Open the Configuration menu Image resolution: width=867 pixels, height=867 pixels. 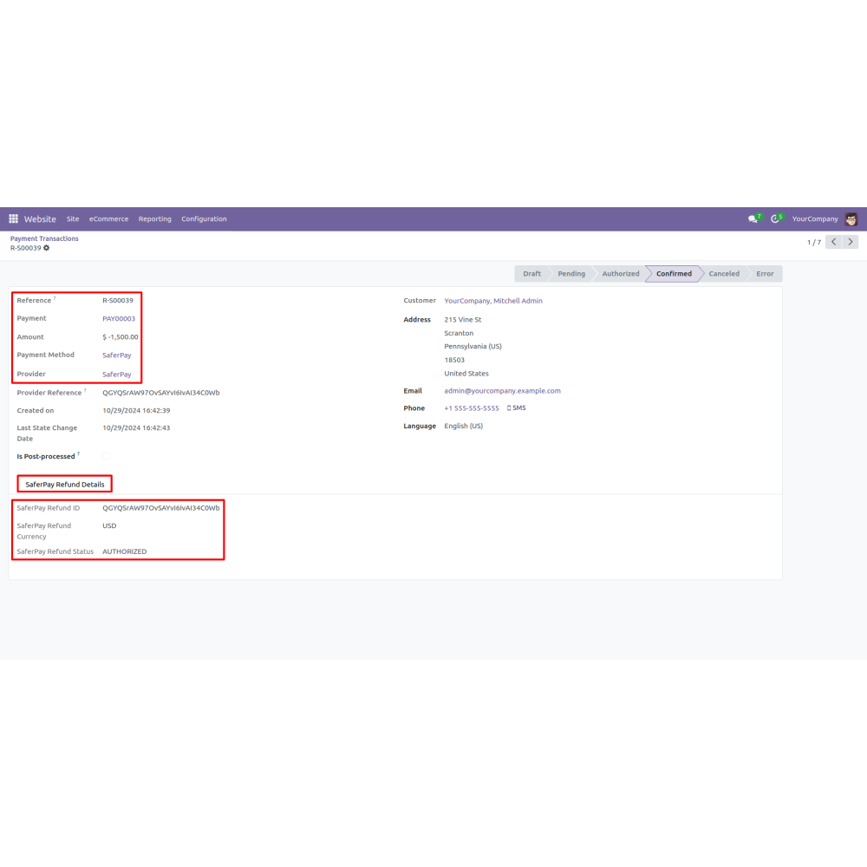coord(204,219)
